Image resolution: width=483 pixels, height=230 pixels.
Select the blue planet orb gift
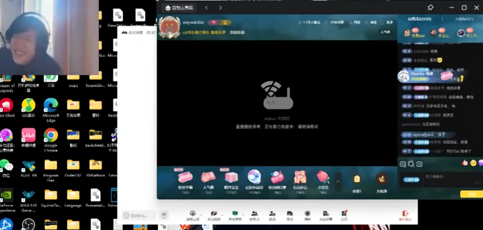(x=254, y=177)
